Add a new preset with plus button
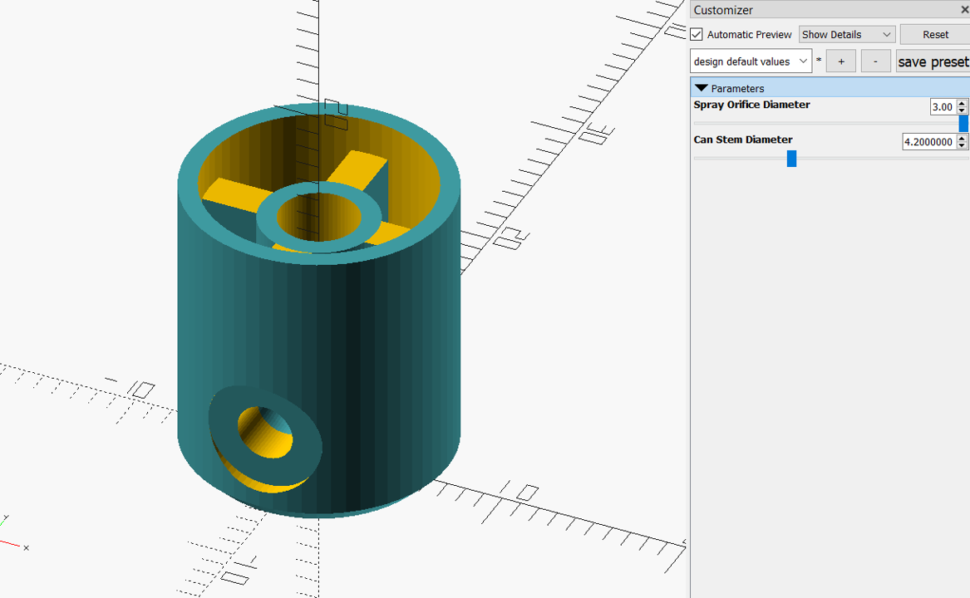This screenshot has width=970, height=598. pyautogui.click(x=840, y=61)
